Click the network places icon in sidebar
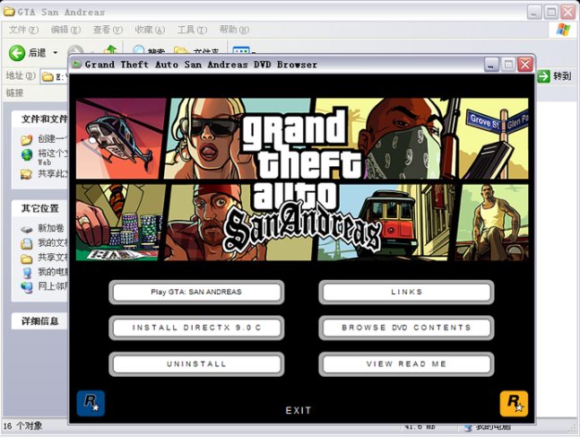 pos(27,286)
